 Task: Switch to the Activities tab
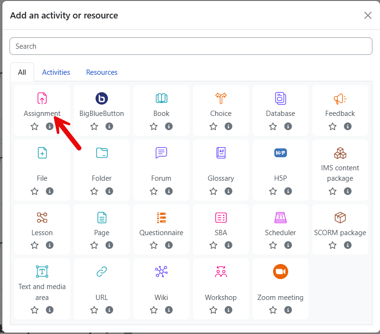[x=56, y=72]
